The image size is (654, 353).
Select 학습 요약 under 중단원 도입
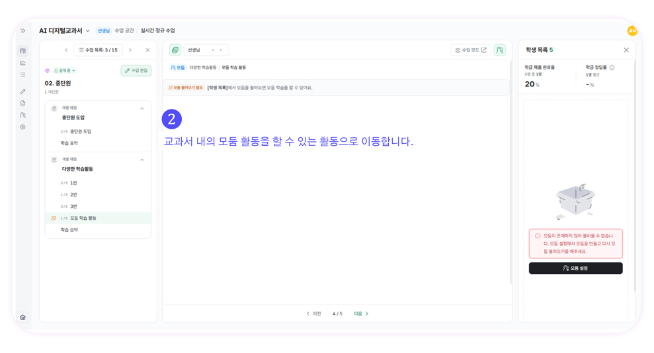(x=98, y=143)
